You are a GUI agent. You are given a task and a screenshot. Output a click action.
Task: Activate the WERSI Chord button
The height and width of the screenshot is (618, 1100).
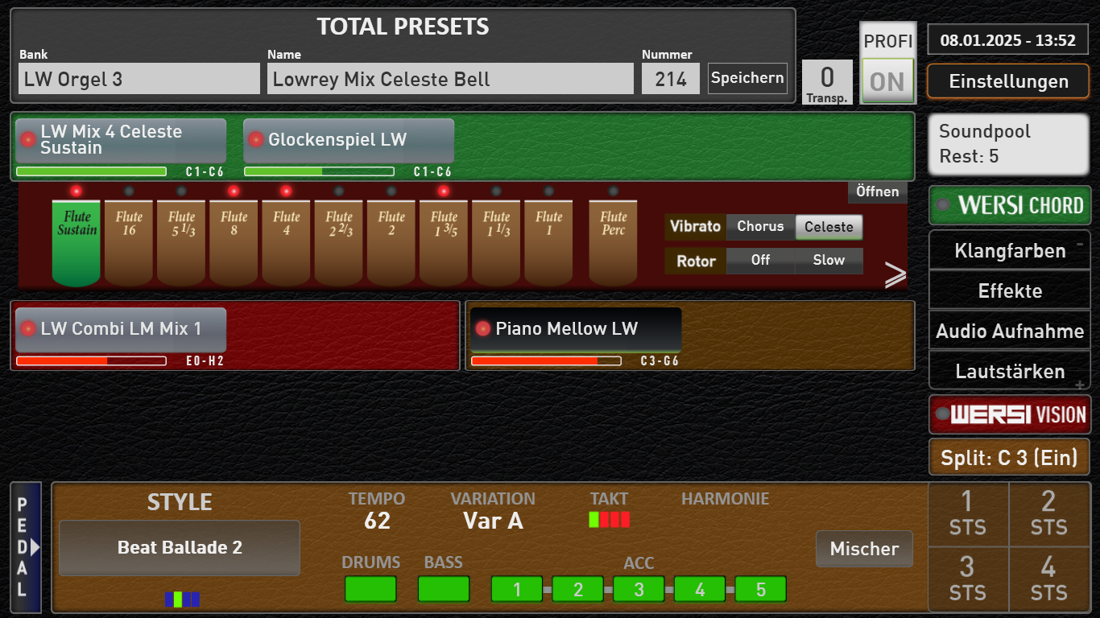(x=1010, y=205)
